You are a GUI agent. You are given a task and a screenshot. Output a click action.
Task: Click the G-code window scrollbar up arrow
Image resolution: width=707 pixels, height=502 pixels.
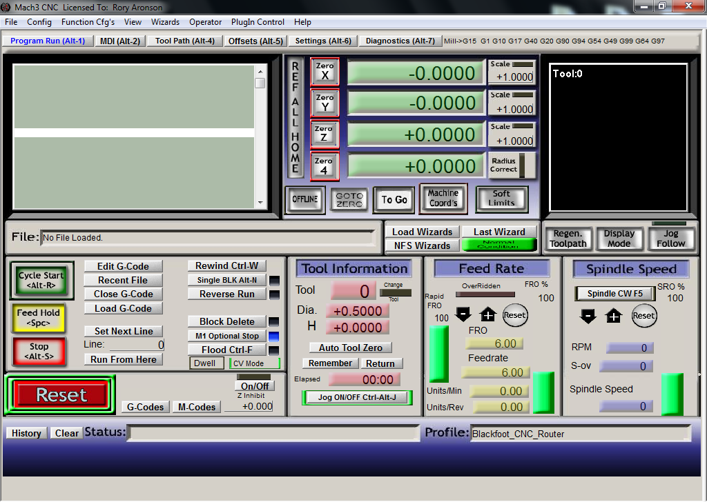(x=260, y=71)
